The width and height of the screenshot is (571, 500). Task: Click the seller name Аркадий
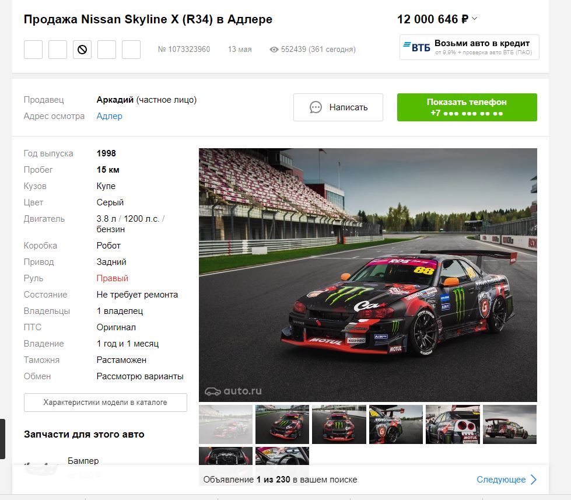115,100
